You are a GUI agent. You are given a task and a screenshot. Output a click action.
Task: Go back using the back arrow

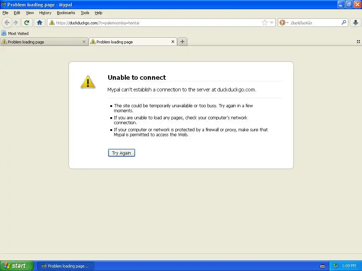point(7,23)
